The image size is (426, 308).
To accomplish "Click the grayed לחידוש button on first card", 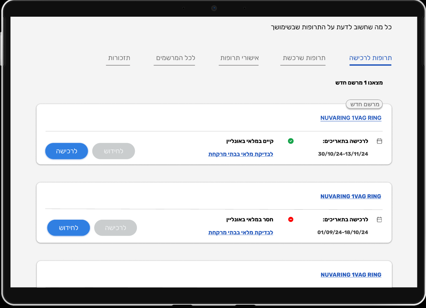I will point(113,151).
